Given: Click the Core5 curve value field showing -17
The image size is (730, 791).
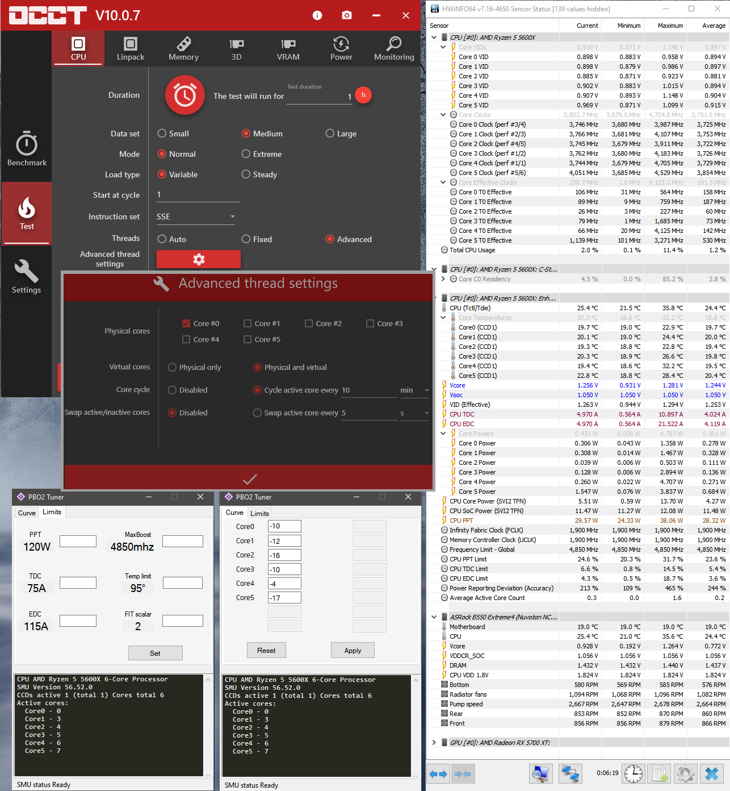Looking at the screenshot, I should coord(284,598).
